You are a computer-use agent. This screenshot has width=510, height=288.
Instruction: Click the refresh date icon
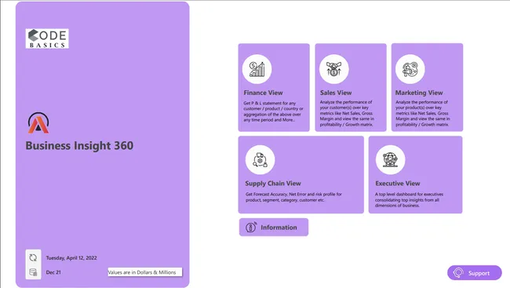(33, 257)
